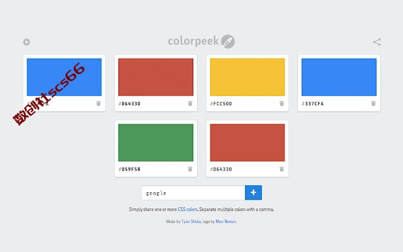The height and width of the screenshot is (252, 403).
Task: Delete the #FCC50D color card
Action: (x=281, y=103)
